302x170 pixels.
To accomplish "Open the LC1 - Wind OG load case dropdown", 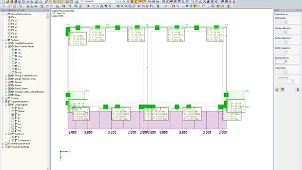I will (117, 1).
